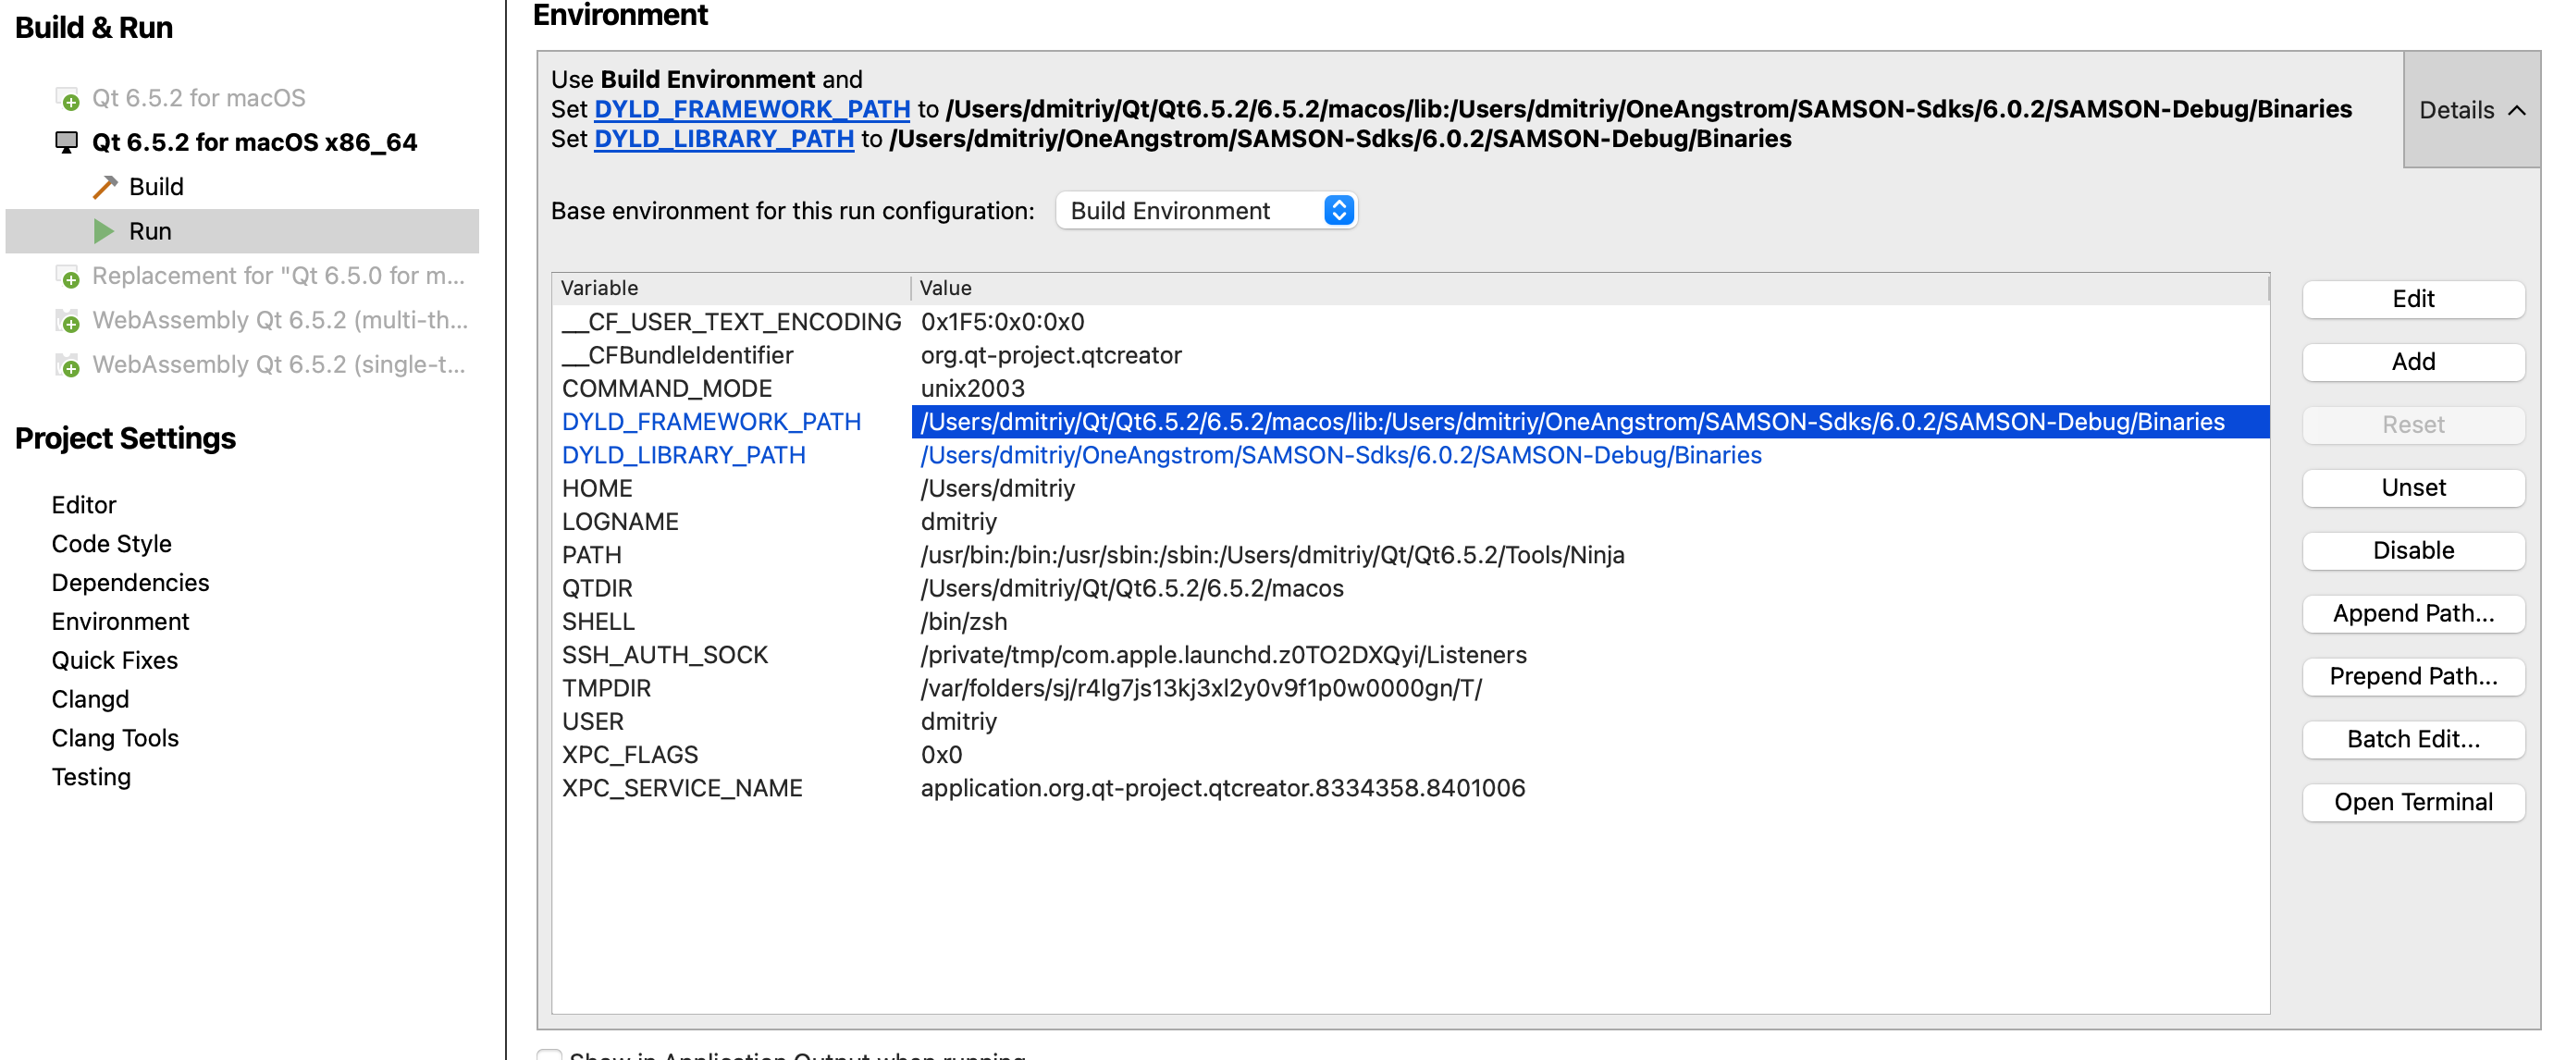Select the green Run play icon

(x=105, y=230)
